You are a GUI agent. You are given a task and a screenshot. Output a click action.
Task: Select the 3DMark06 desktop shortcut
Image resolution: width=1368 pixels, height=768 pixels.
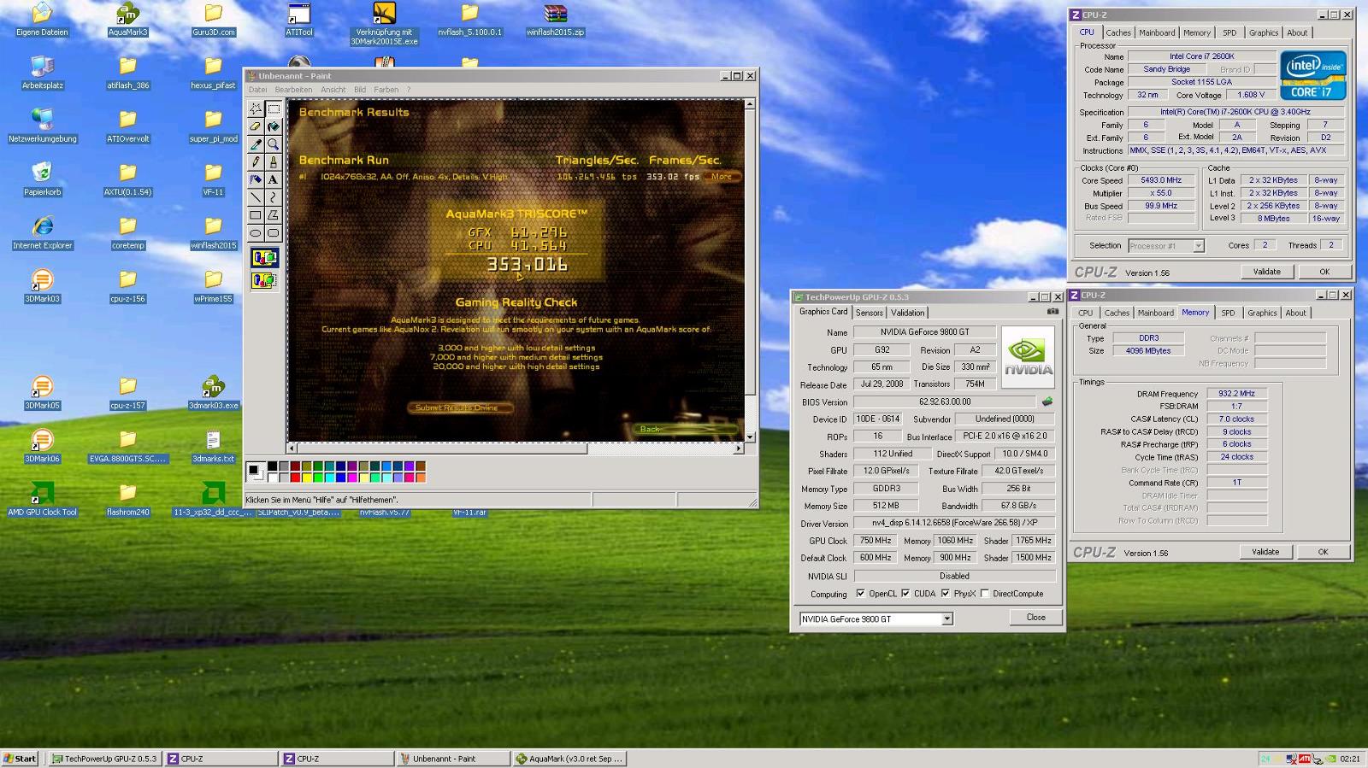pos(42,446)
